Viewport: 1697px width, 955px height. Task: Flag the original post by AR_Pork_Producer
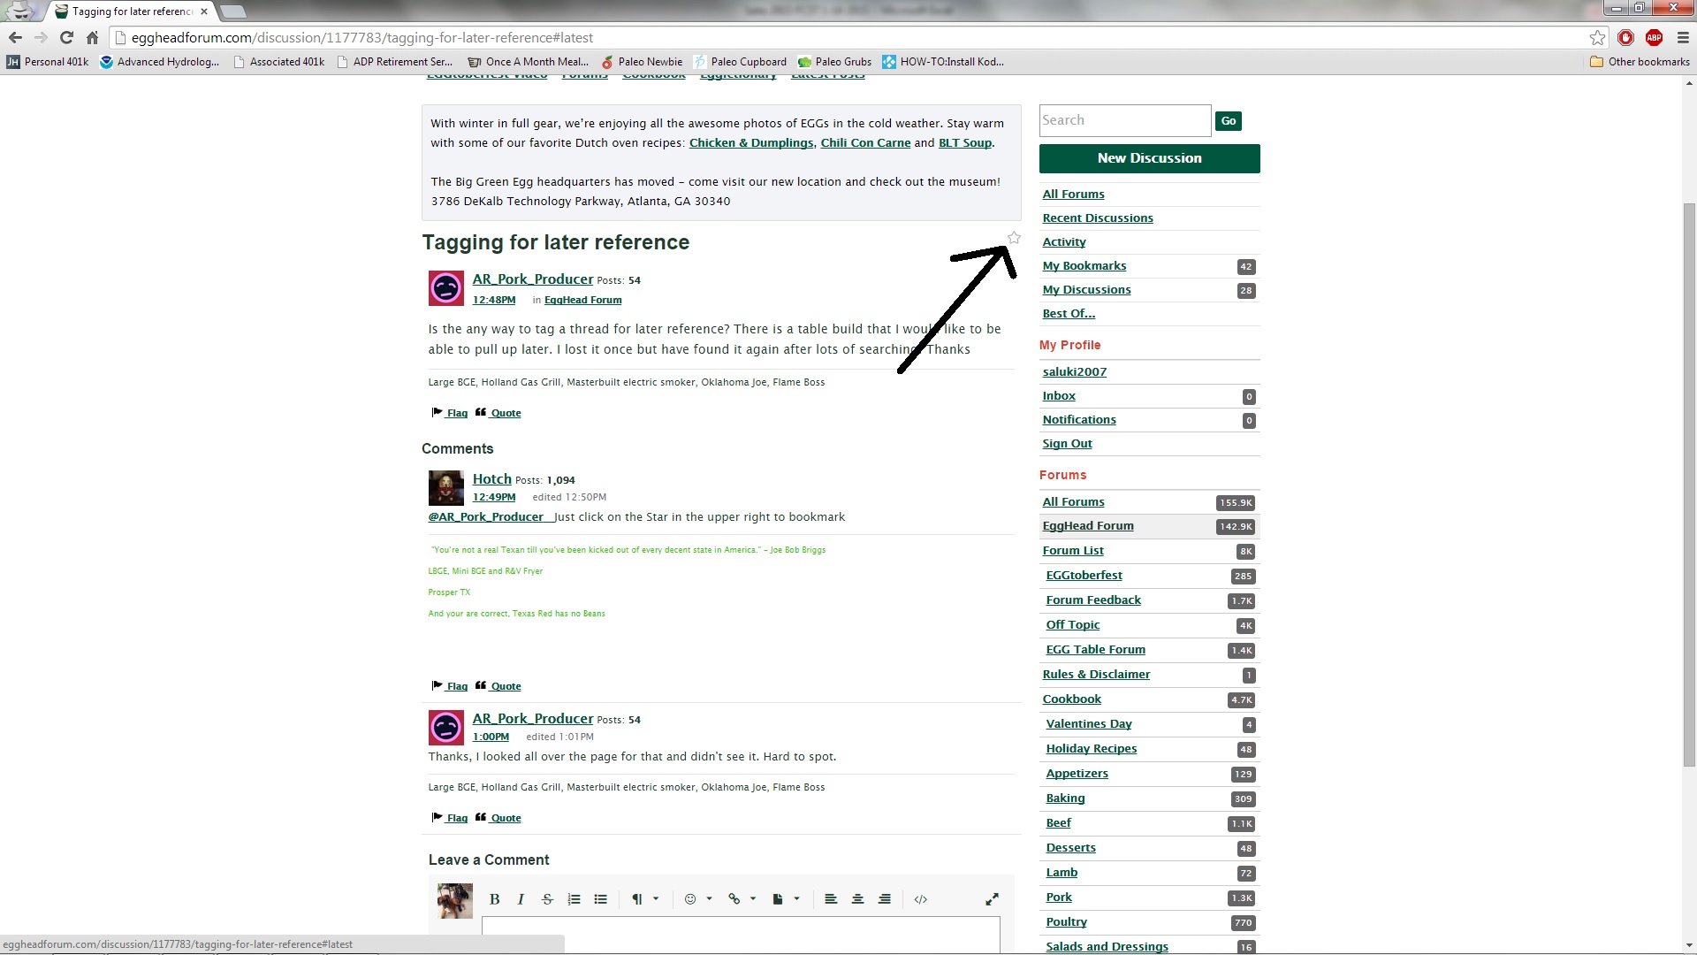(450, 412)
